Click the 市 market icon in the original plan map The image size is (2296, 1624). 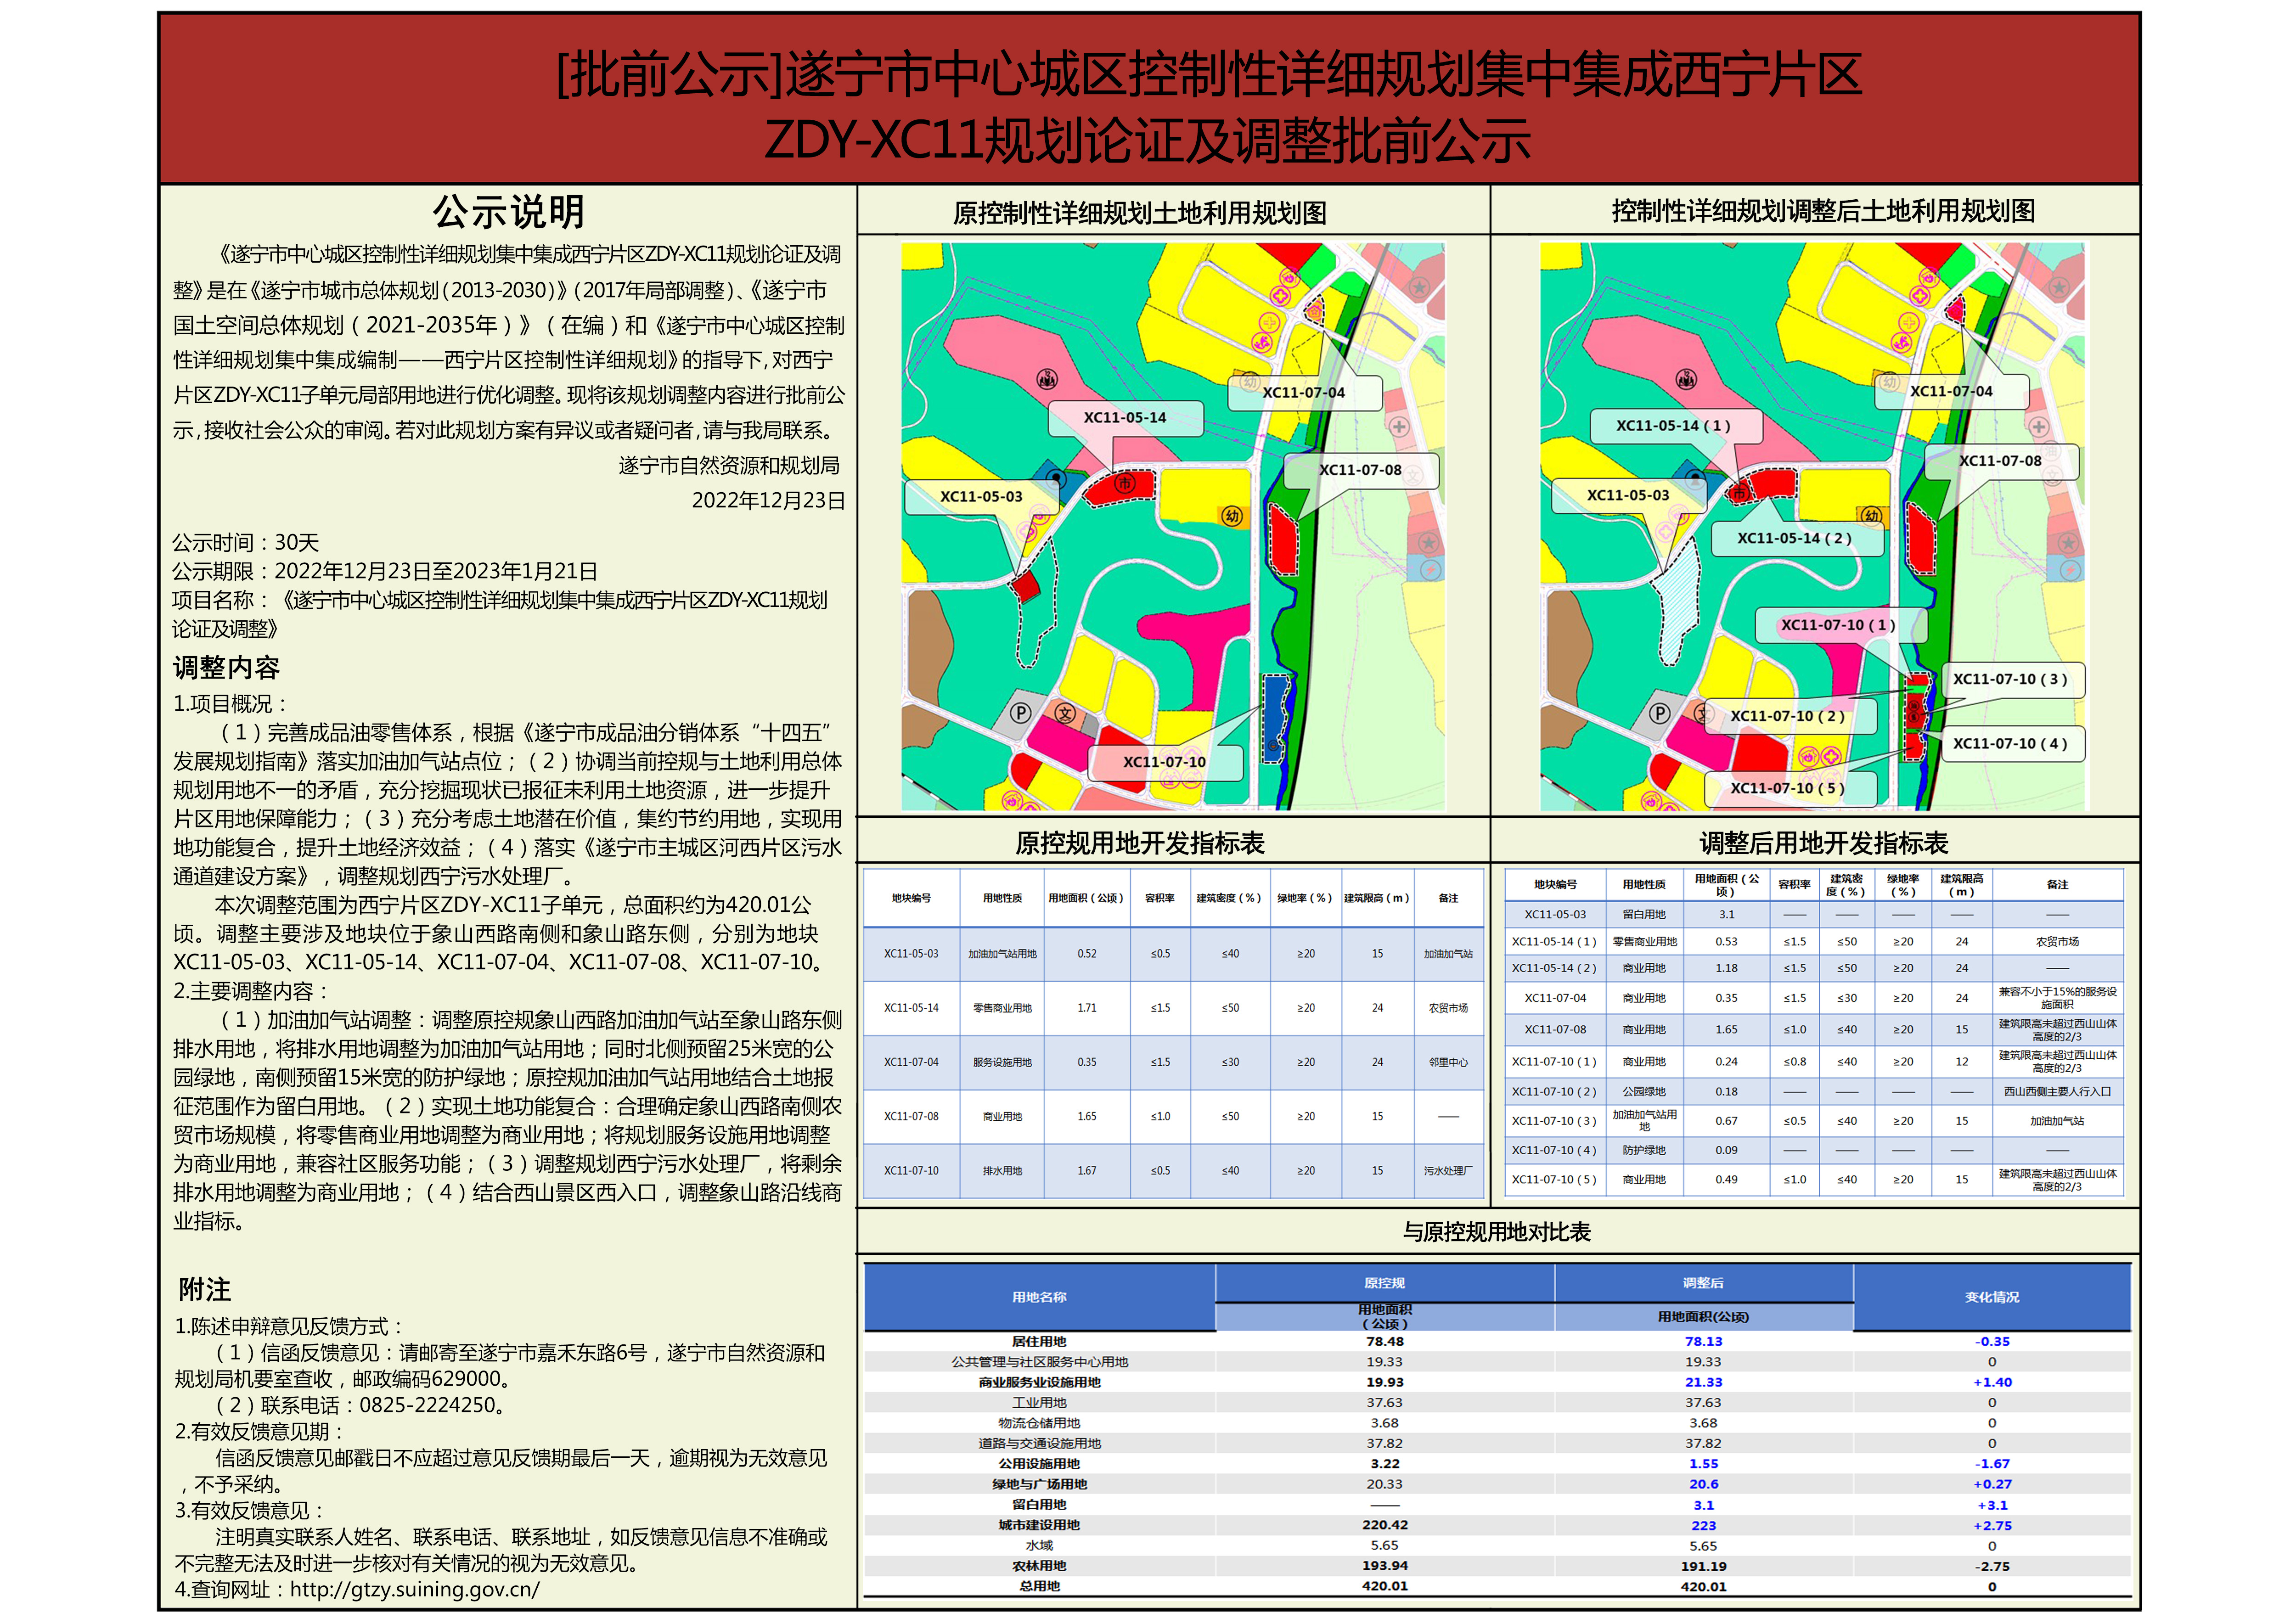click(1125, 484)
